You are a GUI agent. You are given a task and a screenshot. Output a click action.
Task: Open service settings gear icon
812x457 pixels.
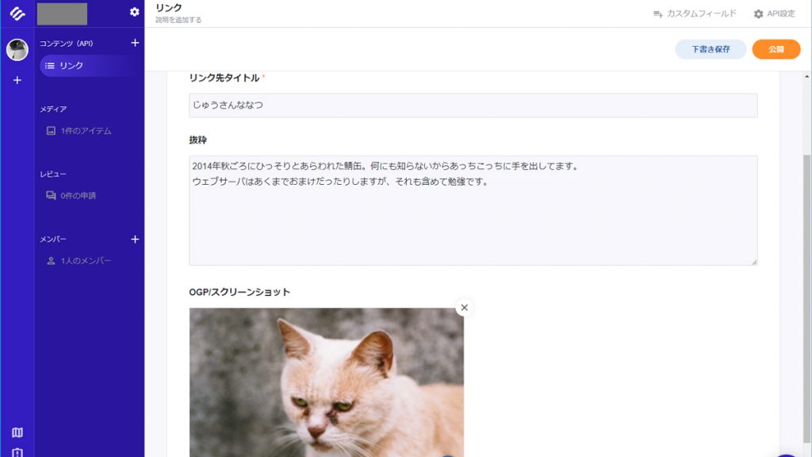point(134,12)
